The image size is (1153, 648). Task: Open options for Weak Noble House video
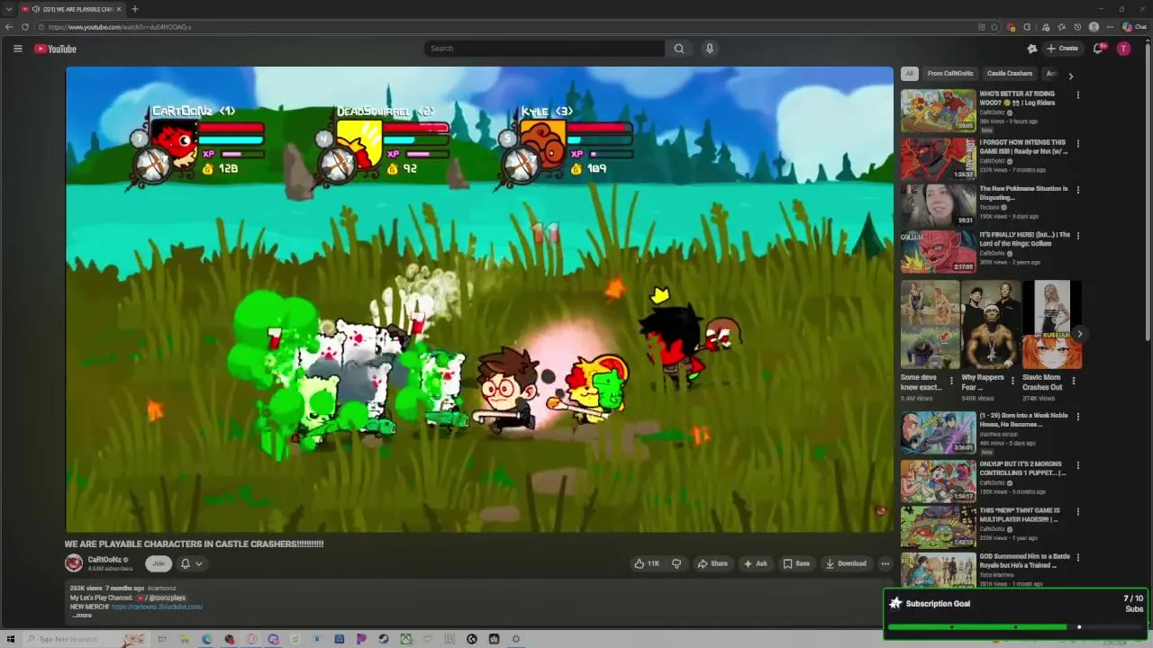1078,417
